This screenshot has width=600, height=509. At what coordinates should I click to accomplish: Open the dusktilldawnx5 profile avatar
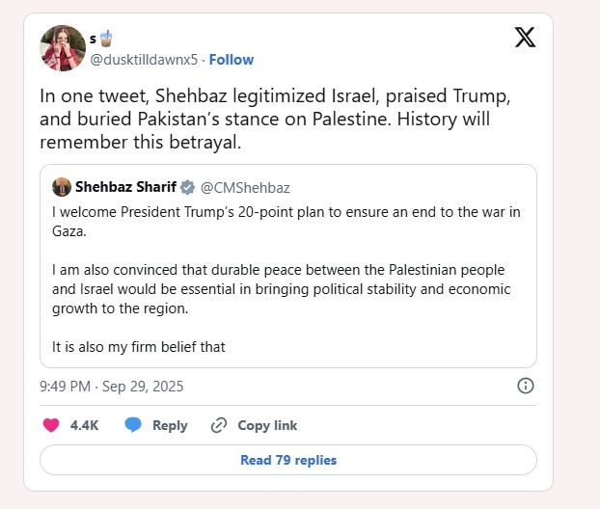63,48
